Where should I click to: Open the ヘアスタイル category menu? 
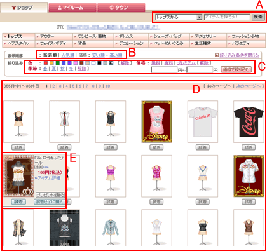[18, 43]
